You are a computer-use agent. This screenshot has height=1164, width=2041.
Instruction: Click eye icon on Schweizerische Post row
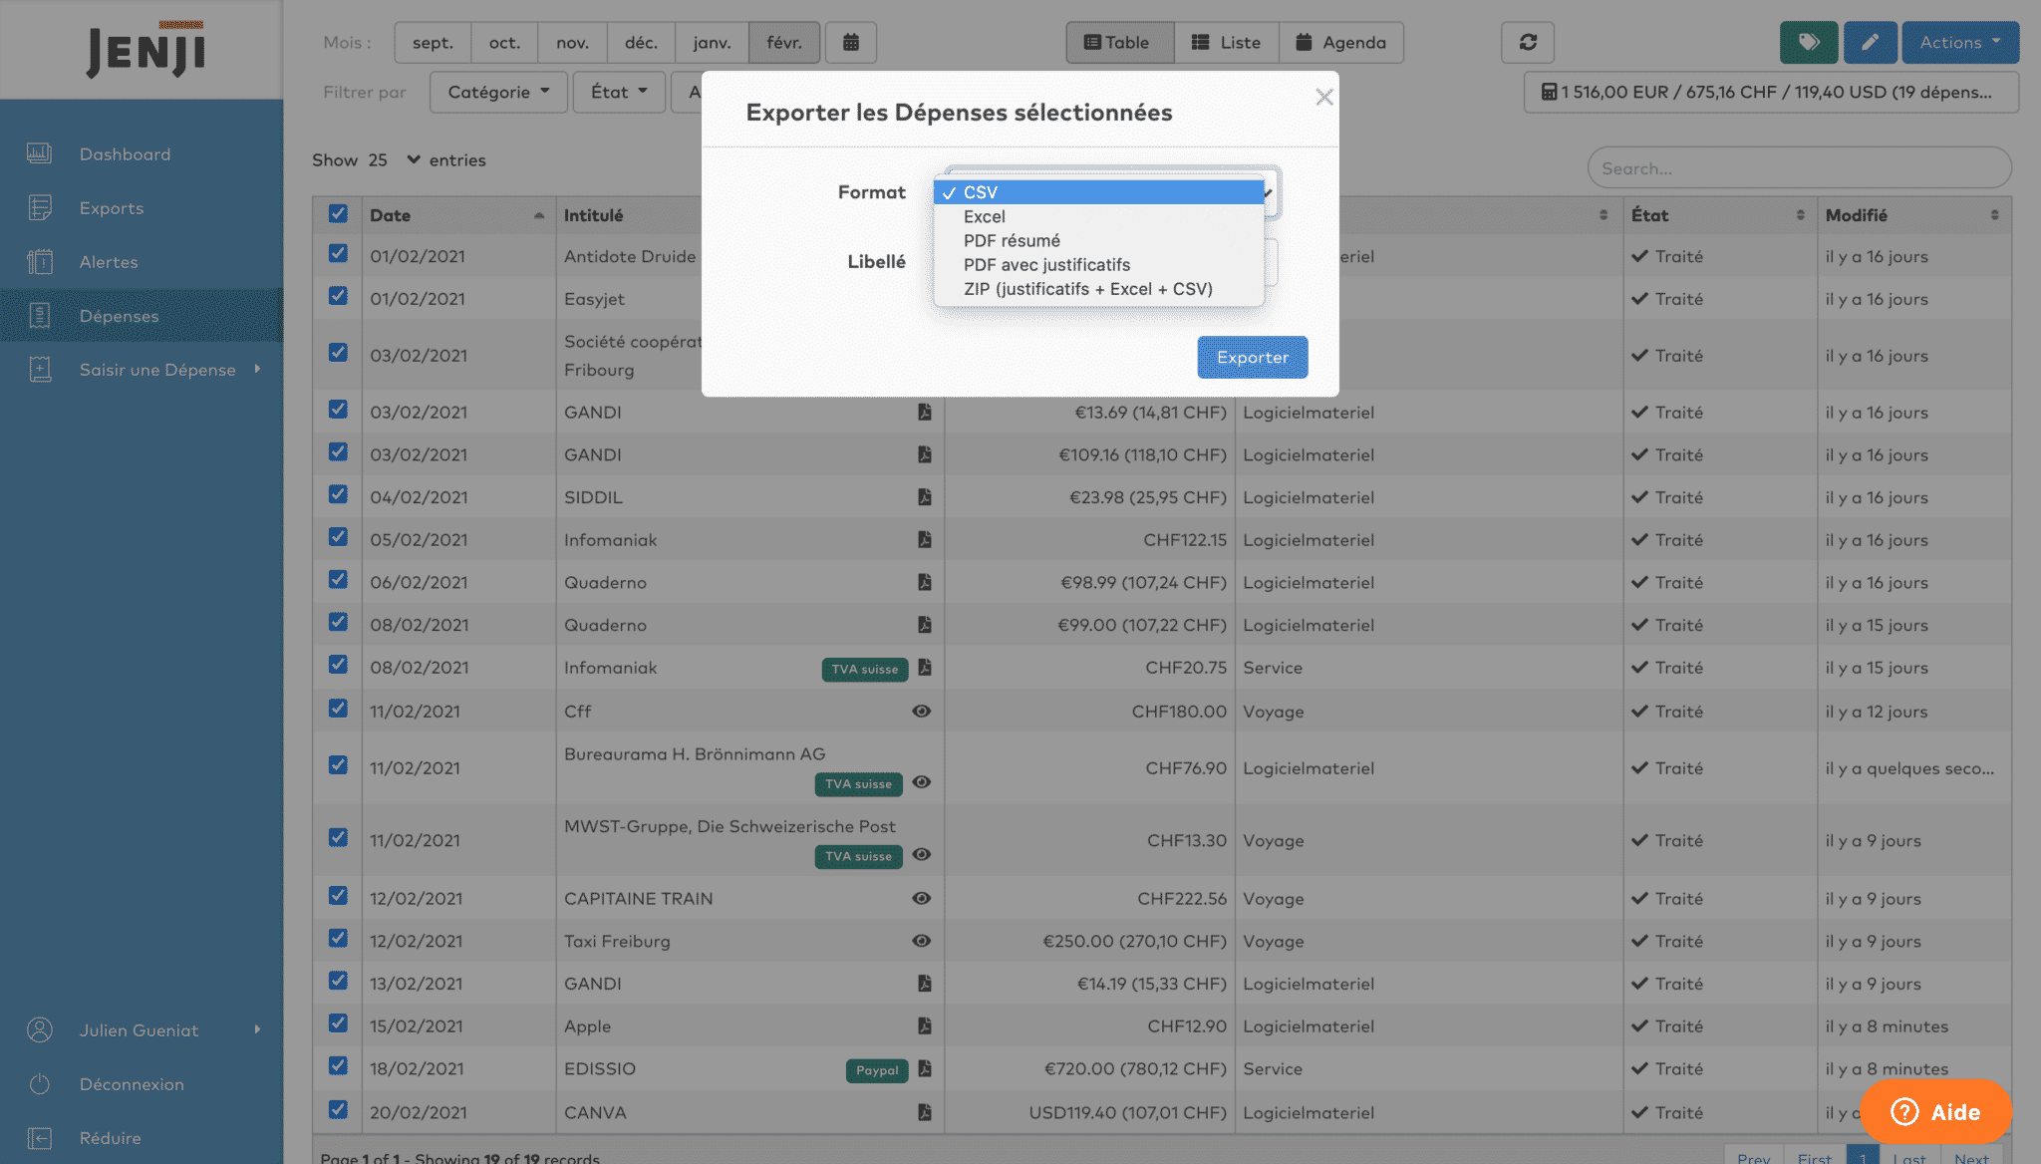(922, 855)
